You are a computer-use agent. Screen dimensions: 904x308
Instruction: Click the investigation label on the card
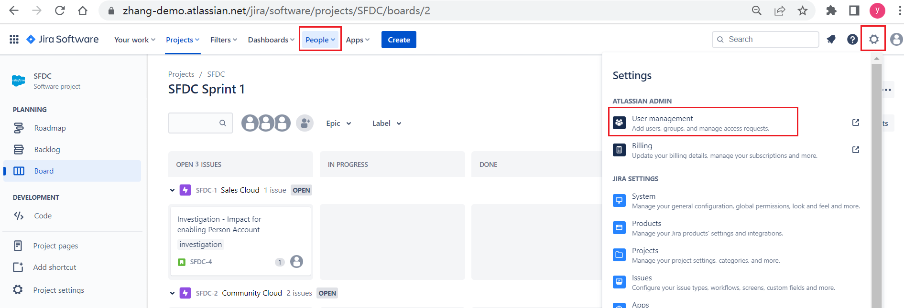point(200,244)
